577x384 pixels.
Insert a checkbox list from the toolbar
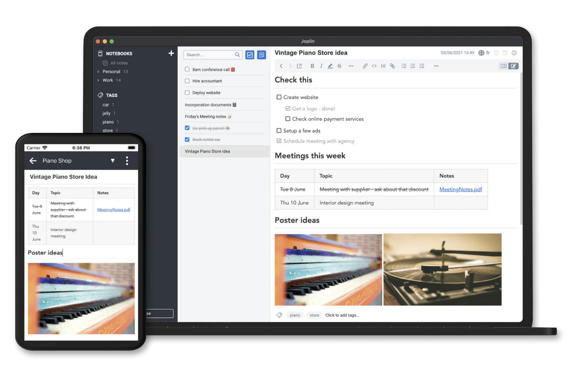coord(422,66)
